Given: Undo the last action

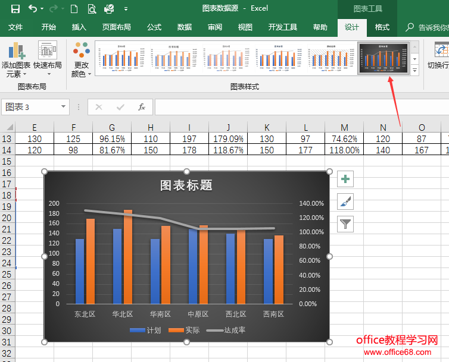Looking at the screenshot, I should (x=33, y=9).
